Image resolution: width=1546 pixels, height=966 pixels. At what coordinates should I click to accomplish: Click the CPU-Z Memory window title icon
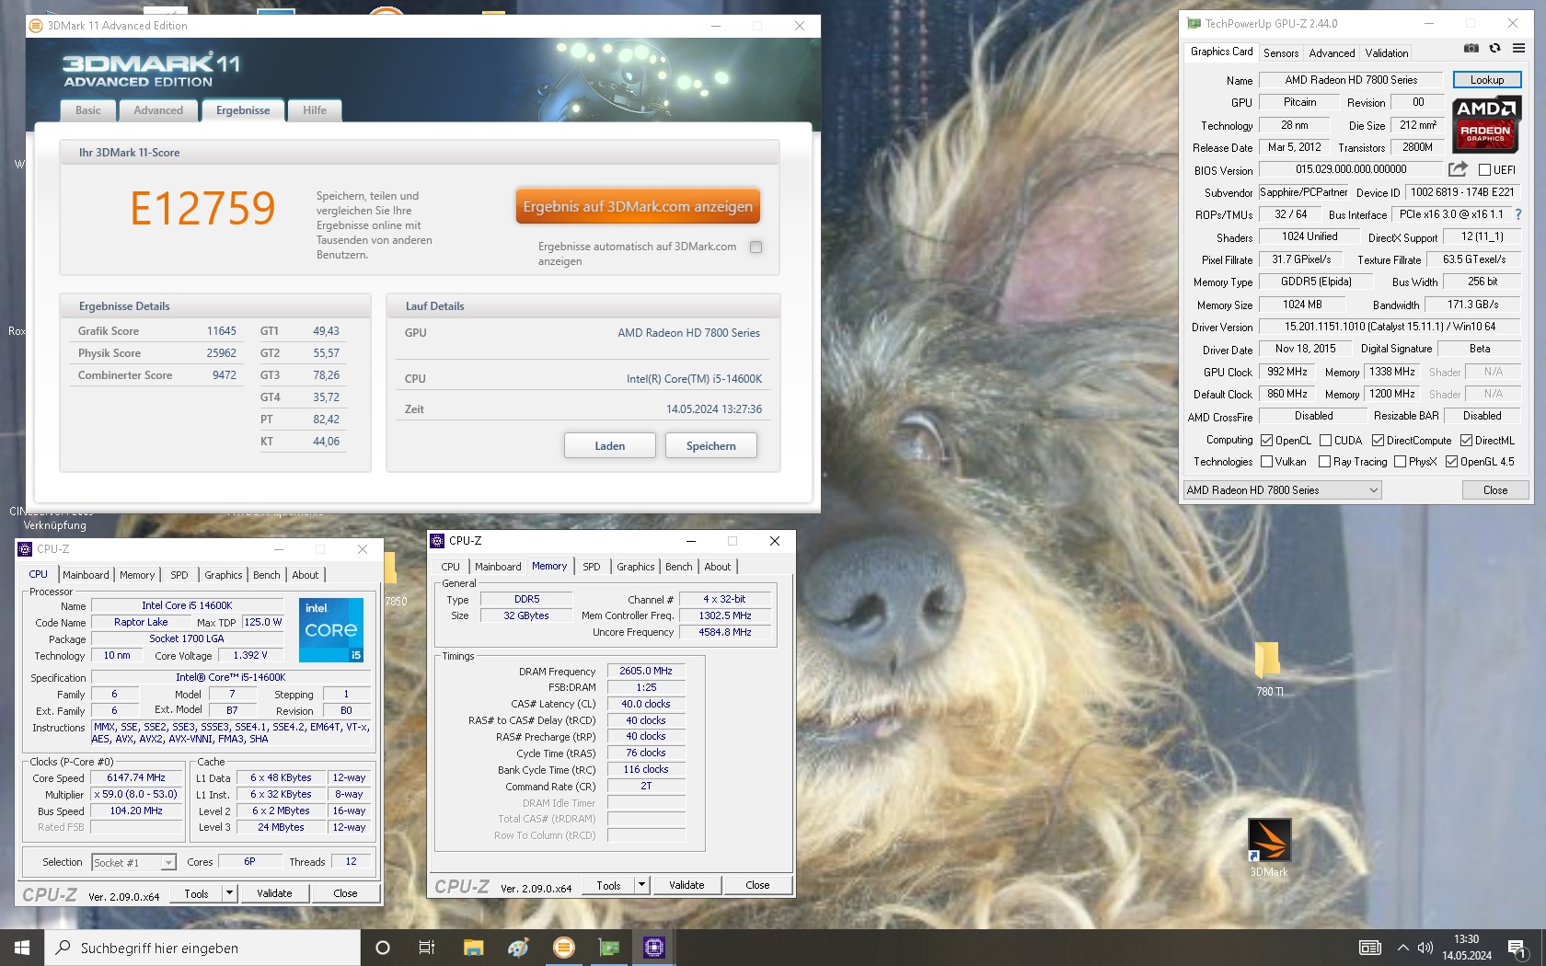[x=438, y=541]
